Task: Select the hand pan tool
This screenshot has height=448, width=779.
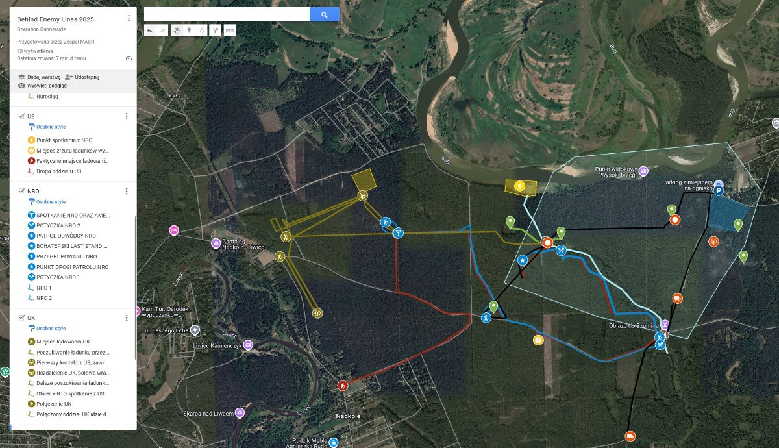Action: 177,31
